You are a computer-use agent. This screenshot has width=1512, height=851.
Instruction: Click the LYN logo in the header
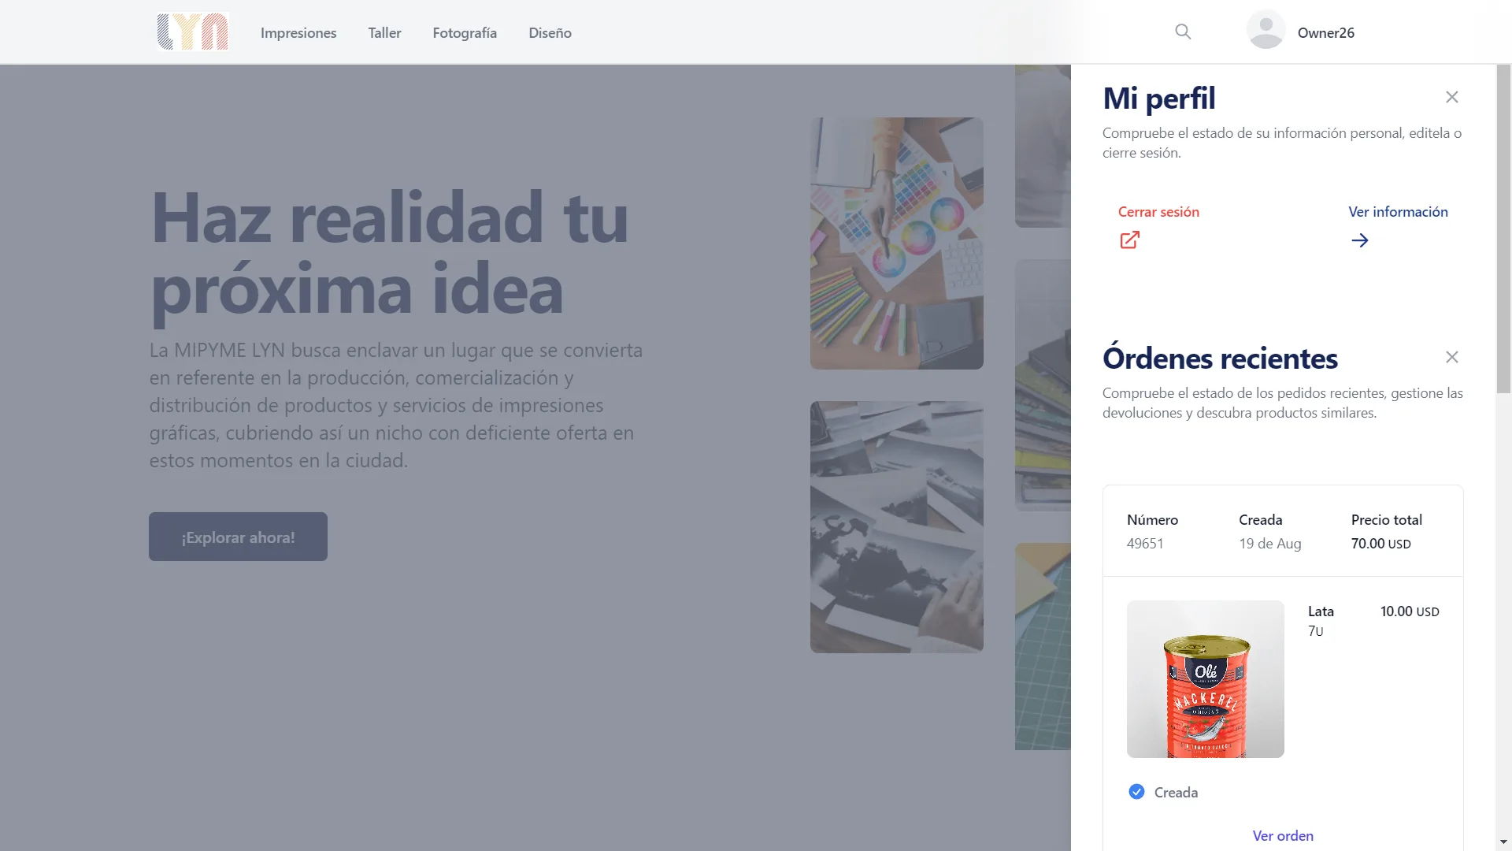tap(192, 32)
